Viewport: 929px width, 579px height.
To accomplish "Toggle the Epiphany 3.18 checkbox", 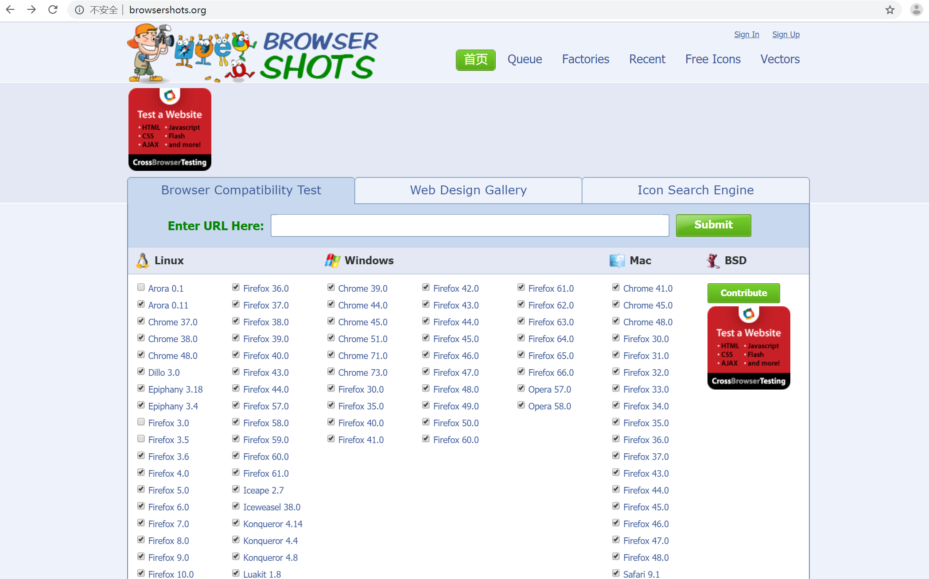I will [141, 388].
